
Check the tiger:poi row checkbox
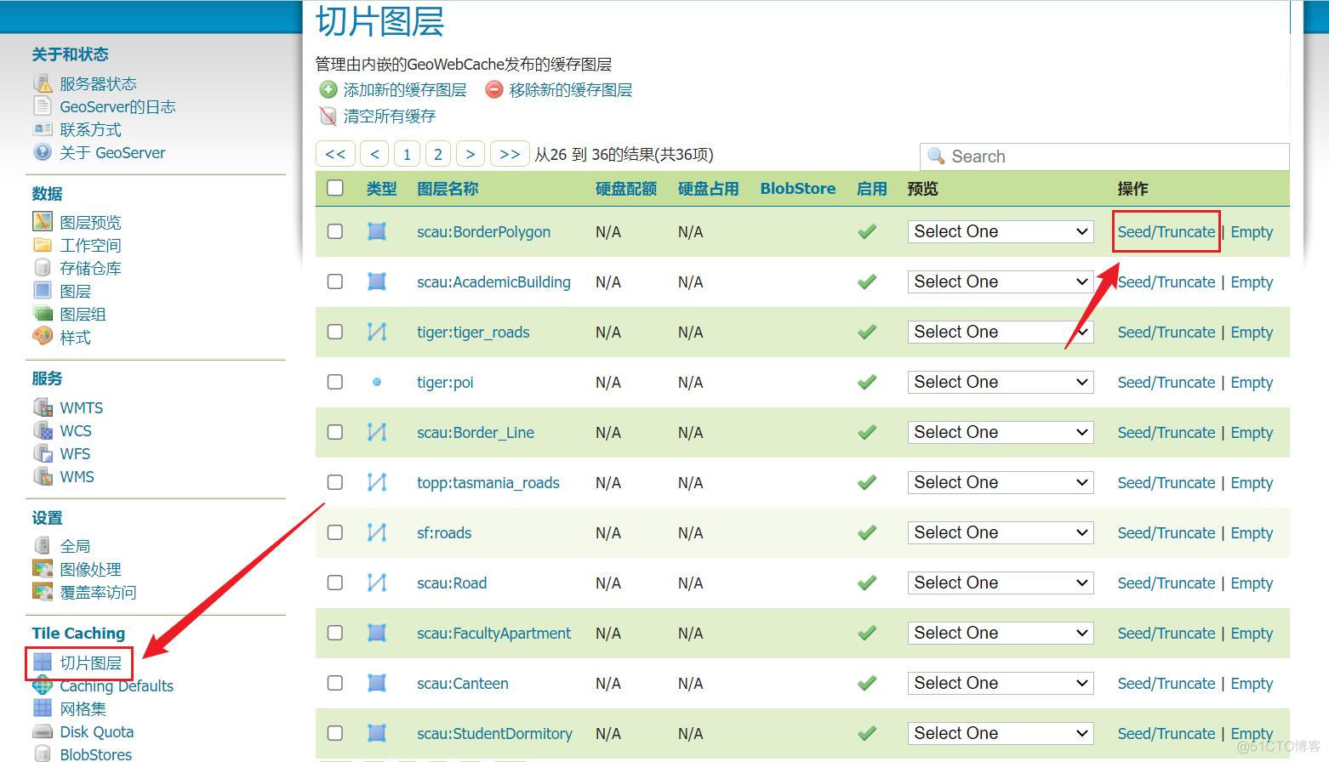tap(335, 382)
